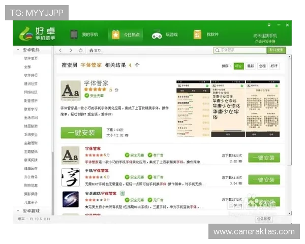View third 字体管家 preview screenshot
The image size is (305, 244).
click(x=263, y=109)
